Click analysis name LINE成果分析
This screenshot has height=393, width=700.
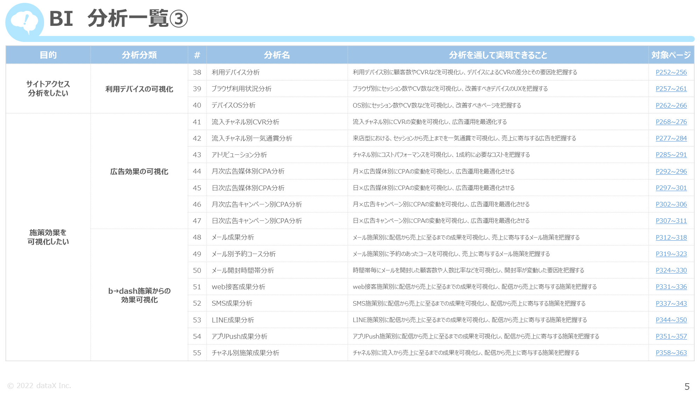click(x=233, y=320)
